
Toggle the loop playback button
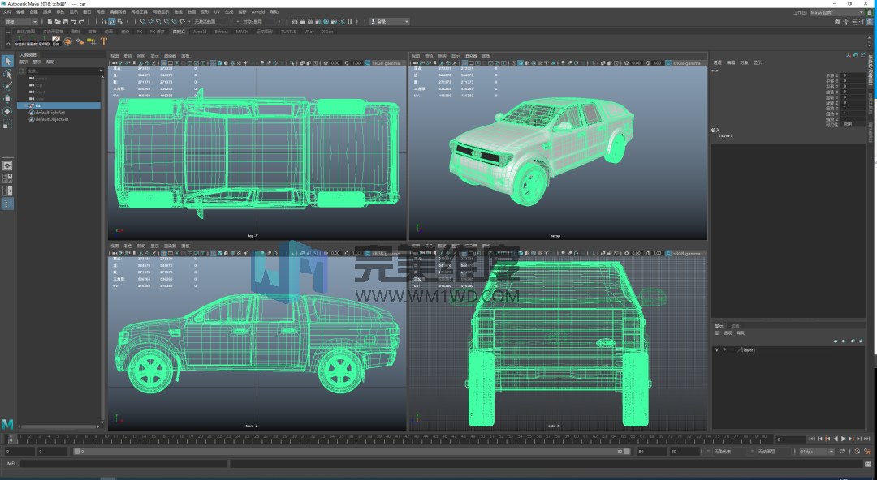coord(842,451)
